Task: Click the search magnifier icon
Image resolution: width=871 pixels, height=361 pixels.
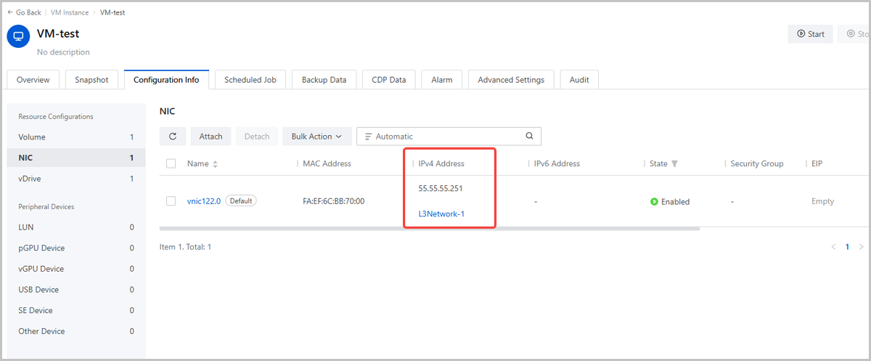Action: tap(529, 136)
